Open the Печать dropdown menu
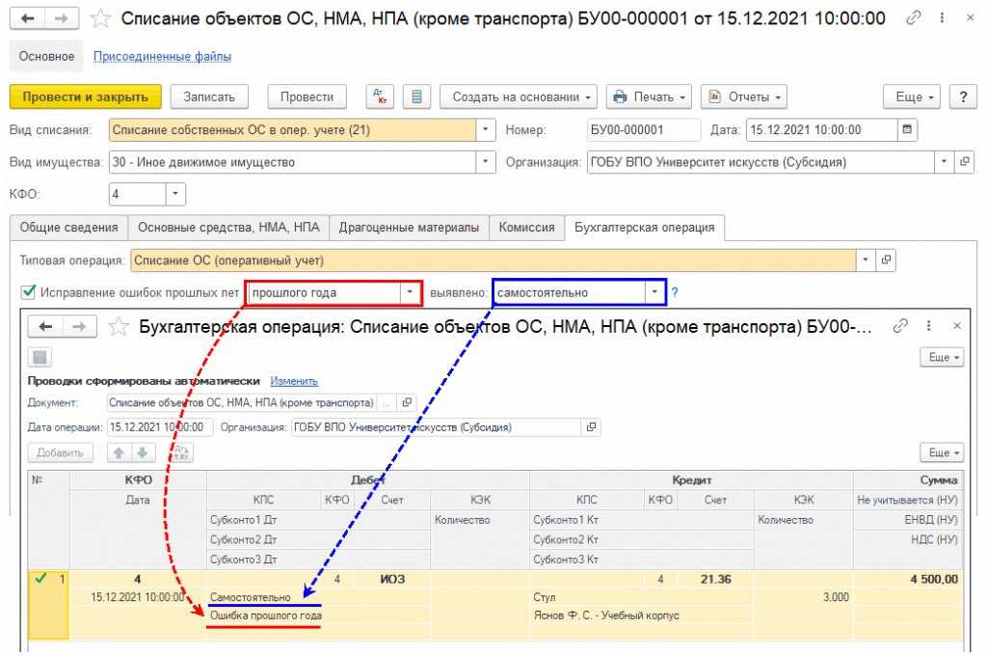 (649, 97)
